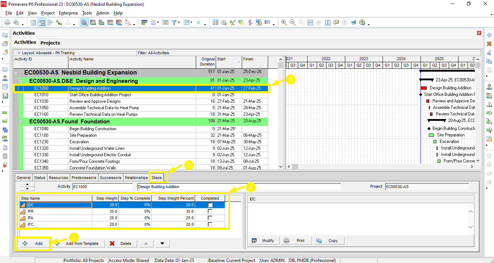Open the Bars formatting icon

tap(144, 22)
